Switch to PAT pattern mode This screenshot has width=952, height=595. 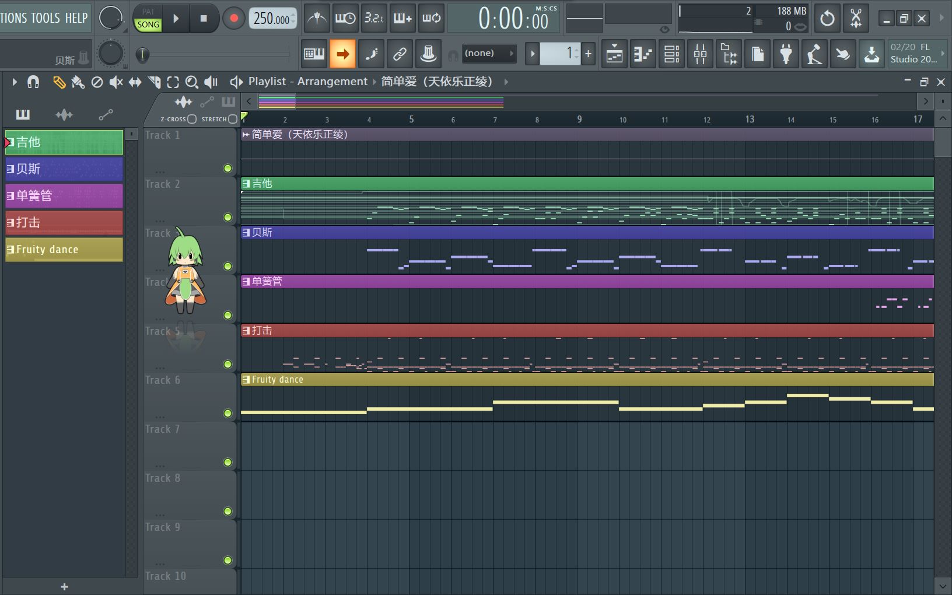(148, 12)
